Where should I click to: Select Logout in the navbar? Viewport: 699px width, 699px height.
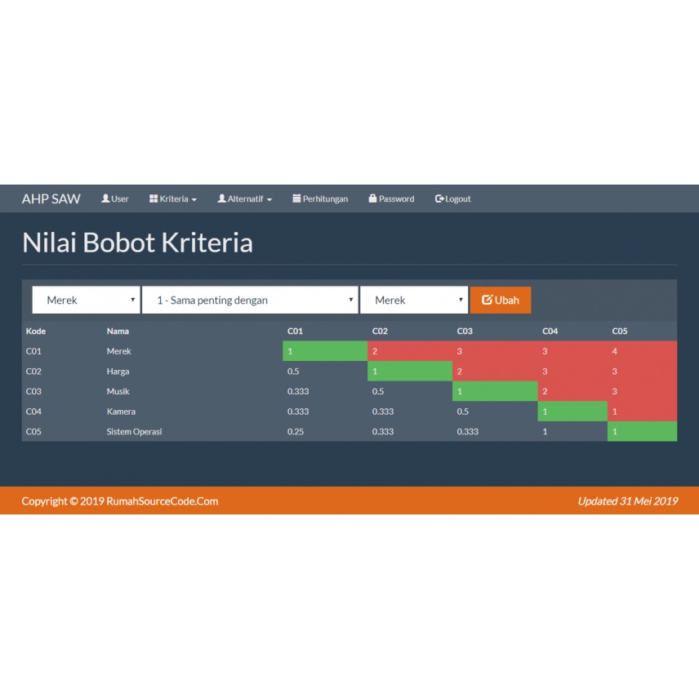(x=453, y=198)
